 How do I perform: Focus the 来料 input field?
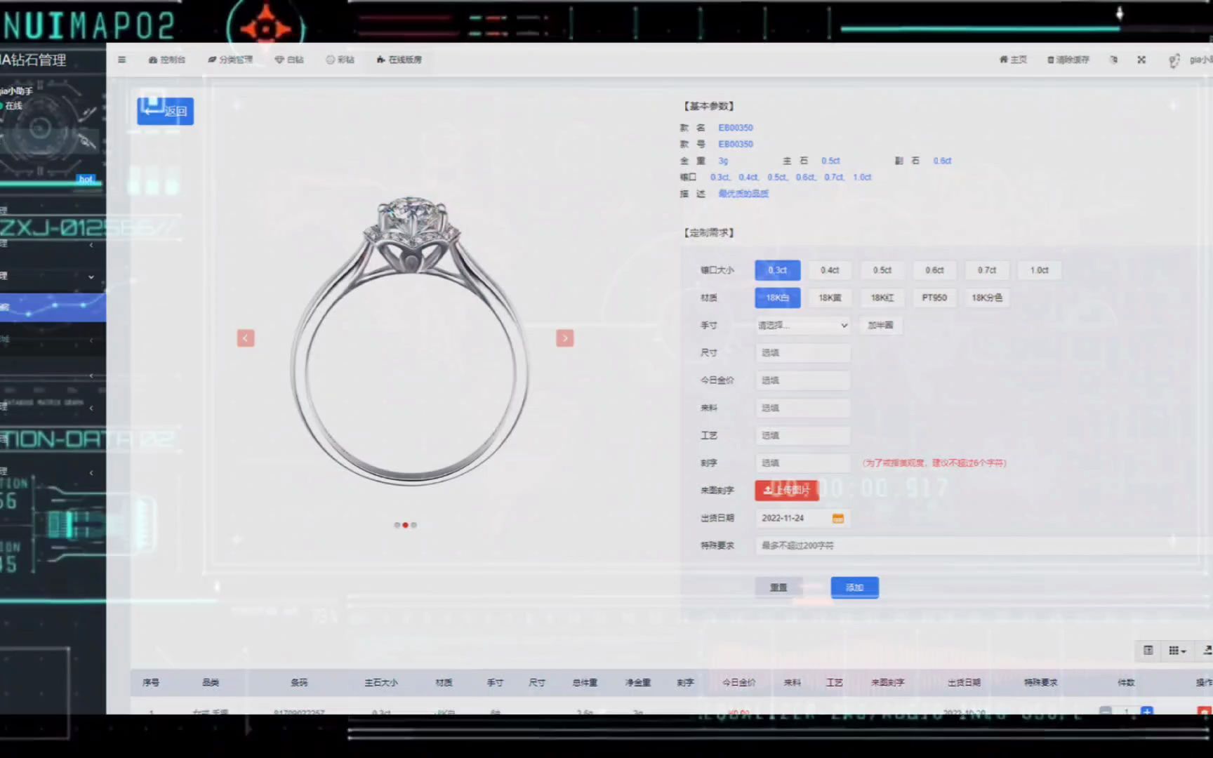(803, 408)
